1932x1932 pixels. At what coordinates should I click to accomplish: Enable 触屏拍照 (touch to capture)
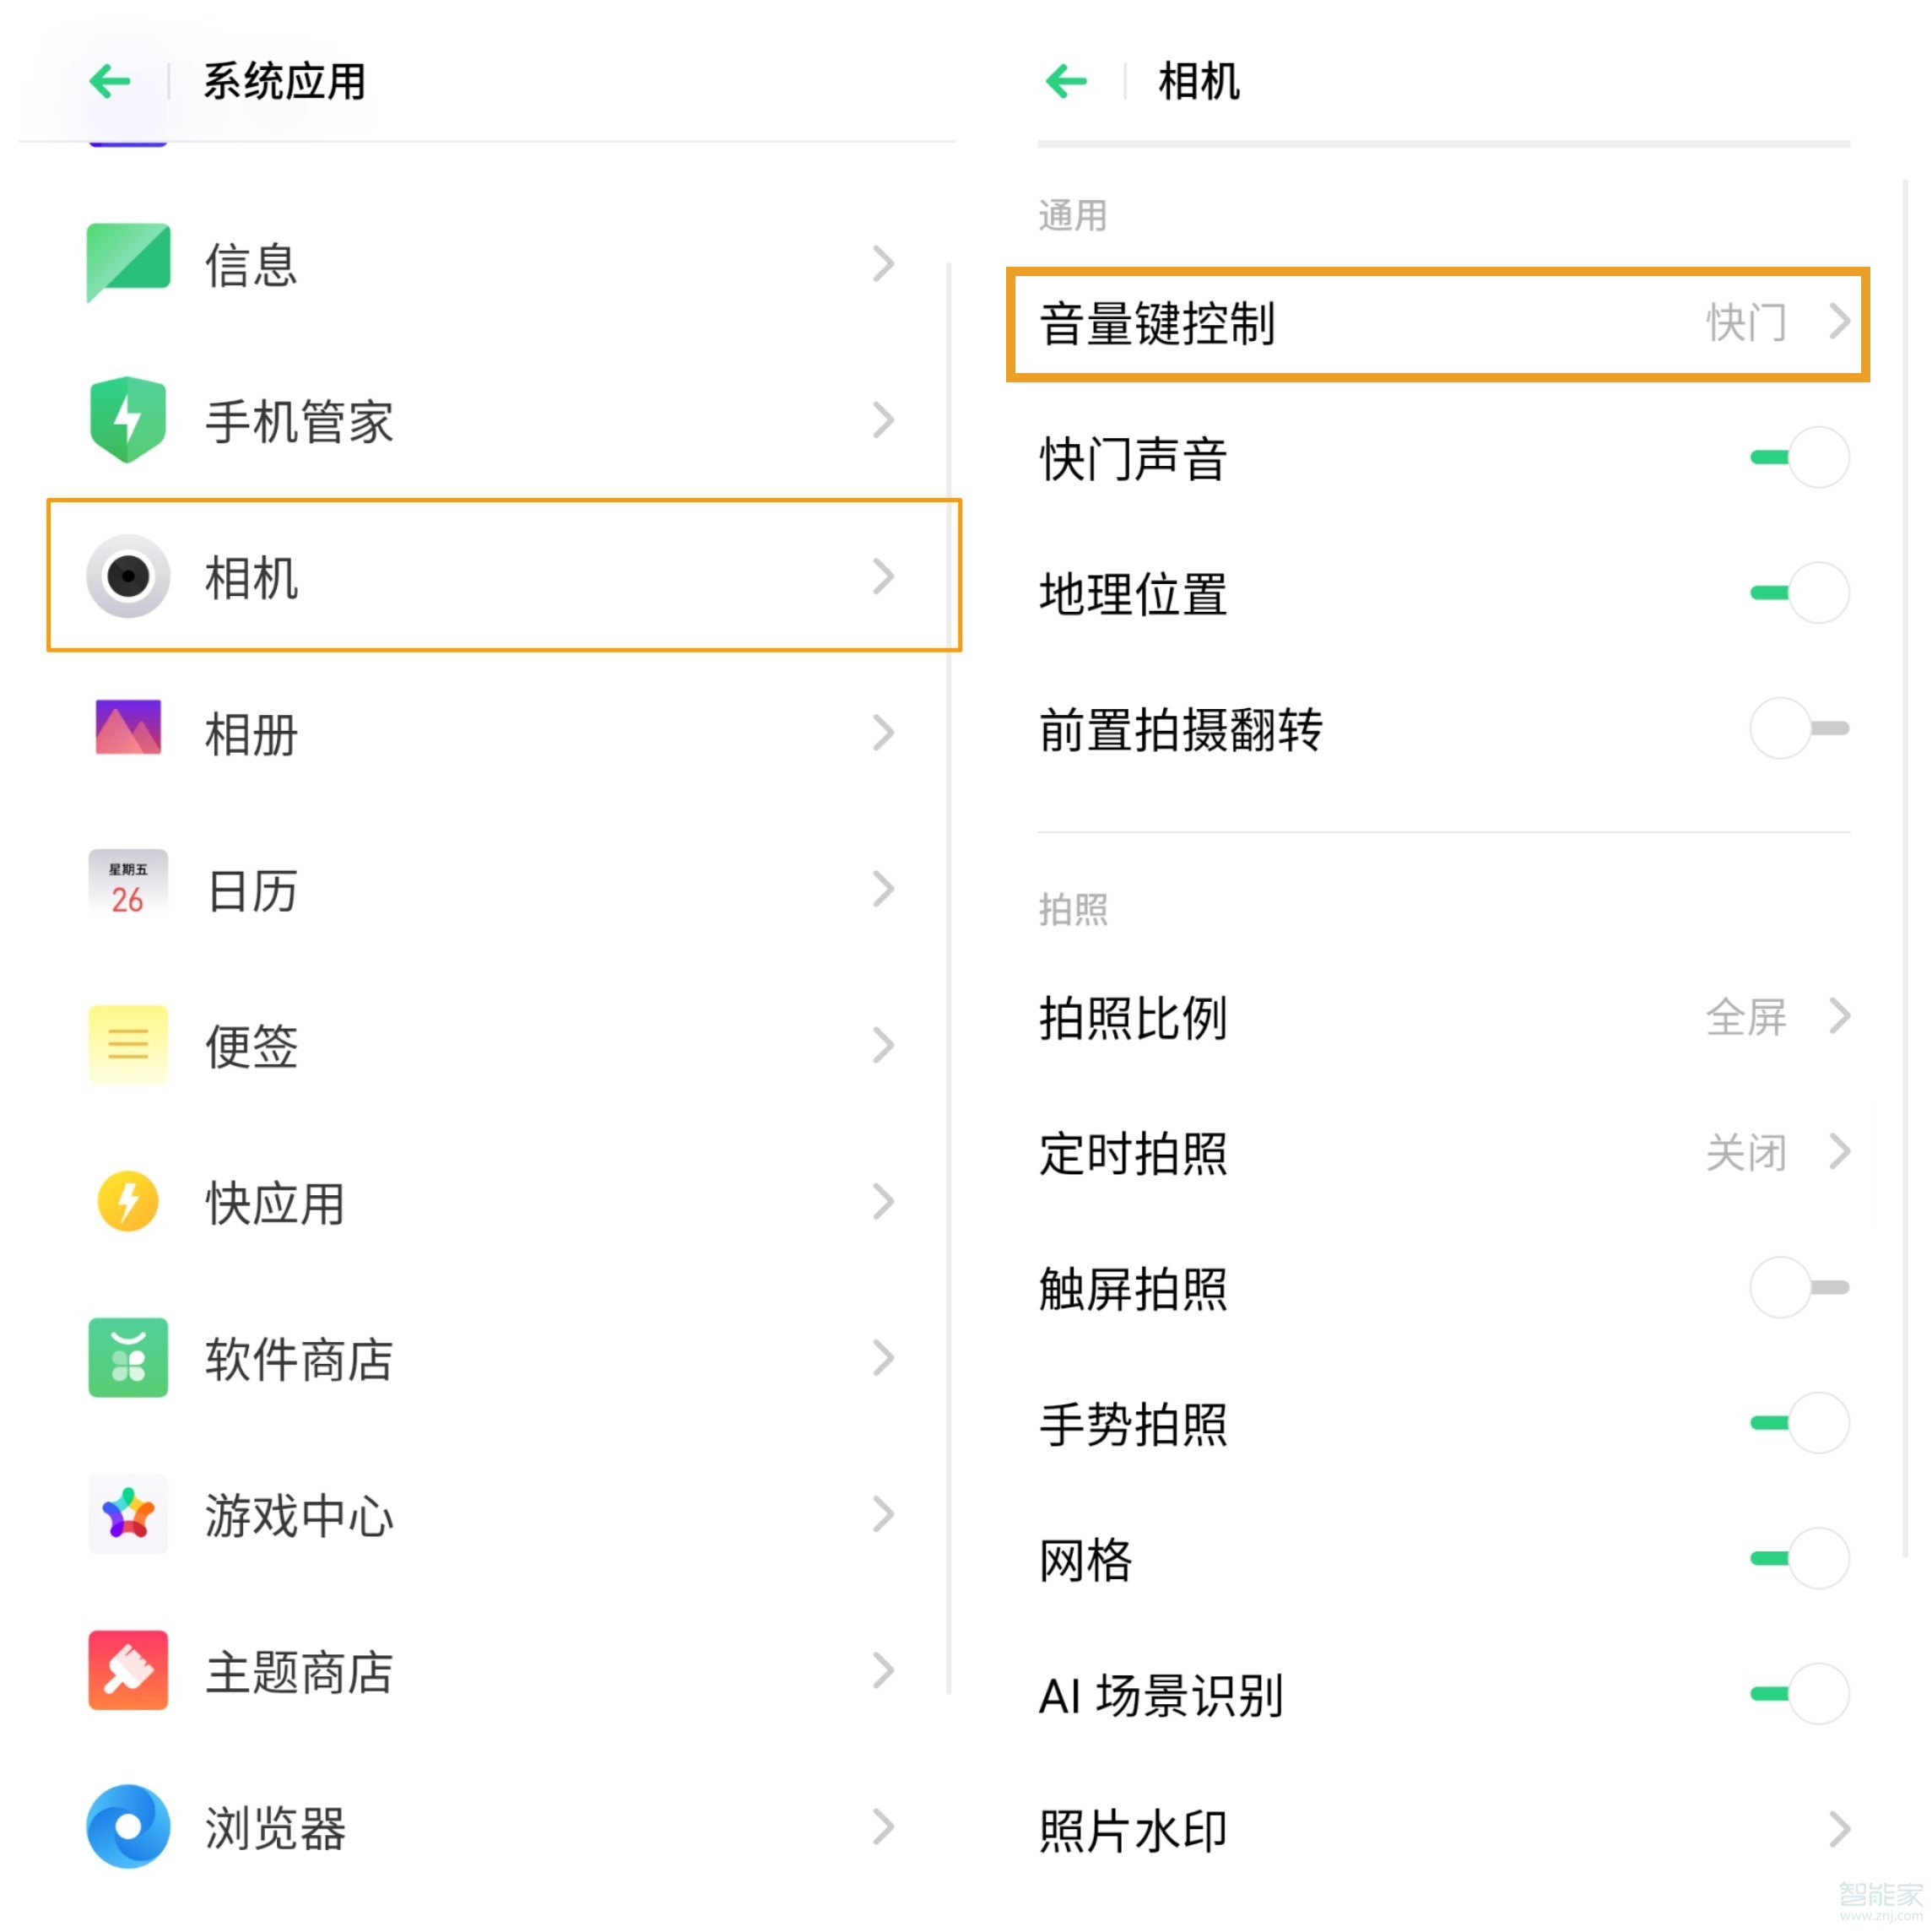[1798, 1288]
